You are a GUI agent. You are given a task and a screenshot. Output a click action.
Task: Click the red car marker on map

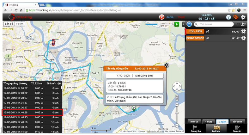[x=53, y=42]
